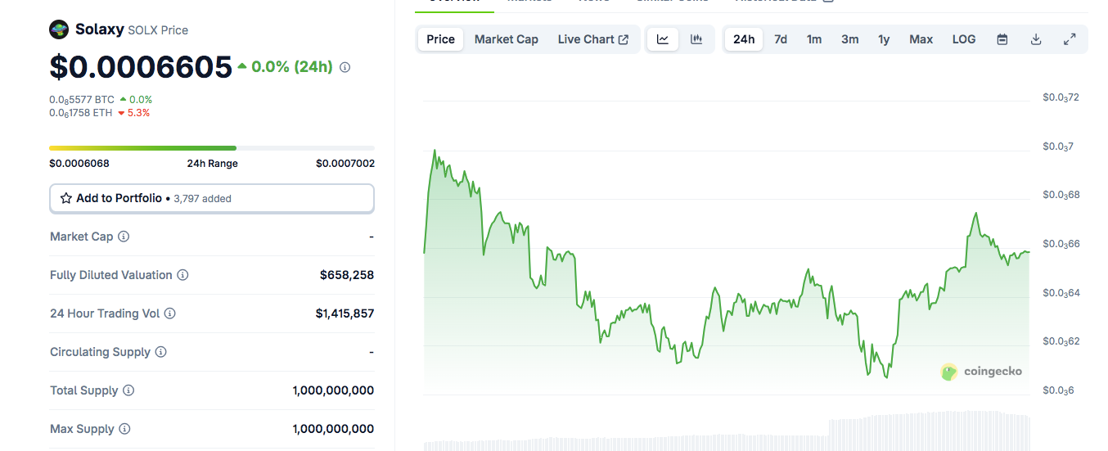1108x451 pixels.
Task: Select the 7d time range
Action: click(781, 39)
